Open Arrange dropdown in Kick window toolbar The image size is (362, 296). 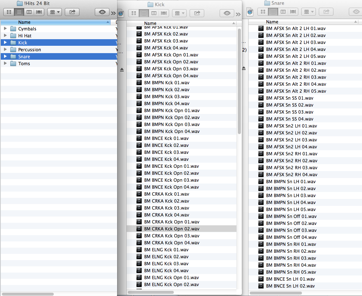[x=179, y=13]
